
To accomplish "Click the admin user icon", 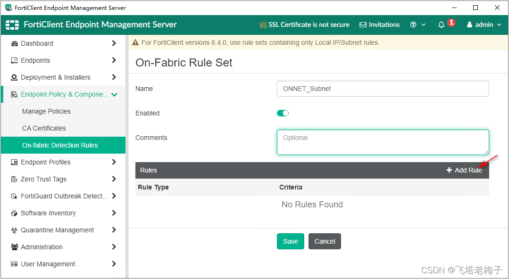I will (469, 25).
